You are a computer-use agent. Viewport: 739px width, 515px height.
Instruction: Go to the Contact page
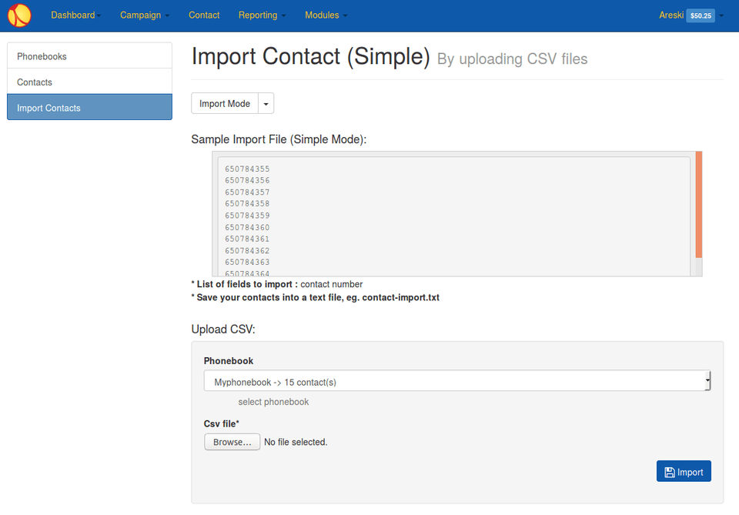click(204, 15)
